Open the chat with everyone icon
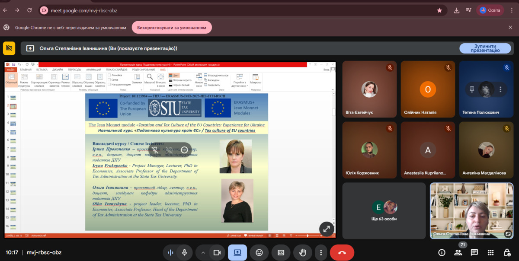Viewport: 519px width, 261px height. [474, 253]
